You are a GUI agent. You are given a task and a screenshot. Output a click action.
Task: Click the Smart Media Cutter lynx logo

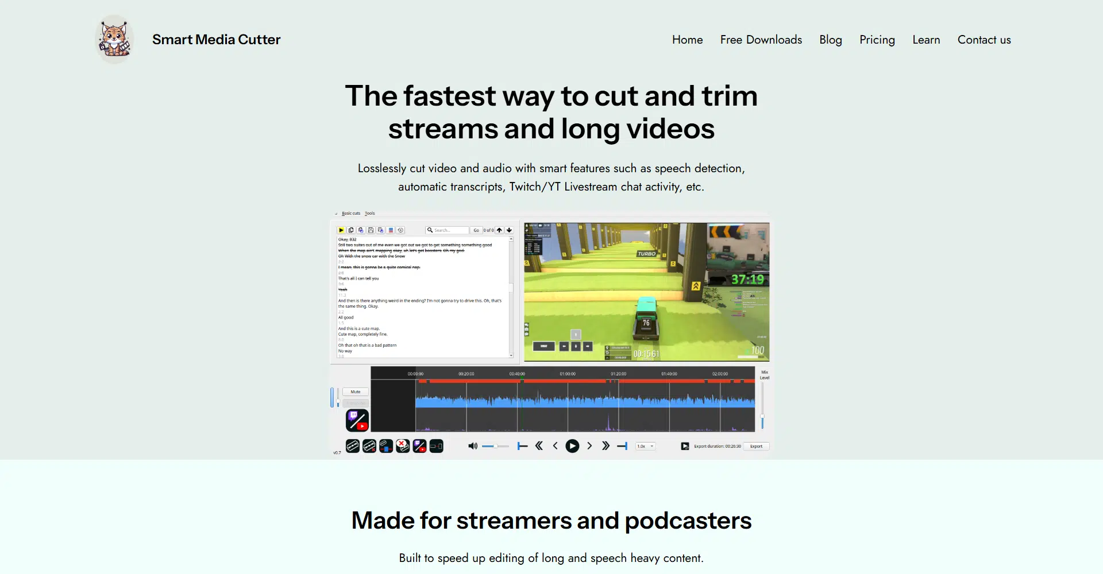114,39
